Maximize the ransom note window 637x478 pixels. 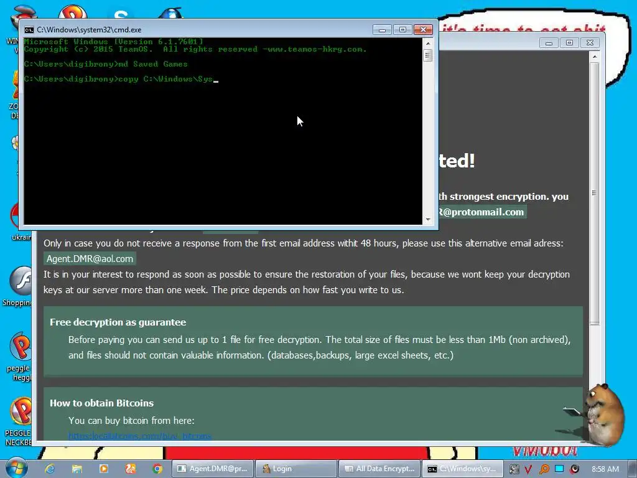569,43
